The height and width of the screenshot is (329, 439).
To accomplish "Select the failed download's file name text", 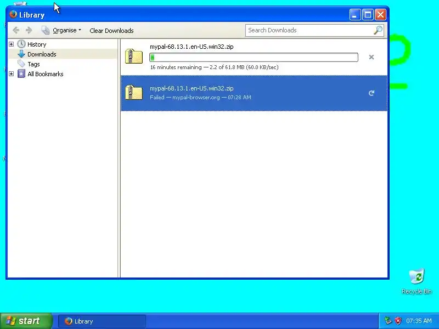I will 192,88.
